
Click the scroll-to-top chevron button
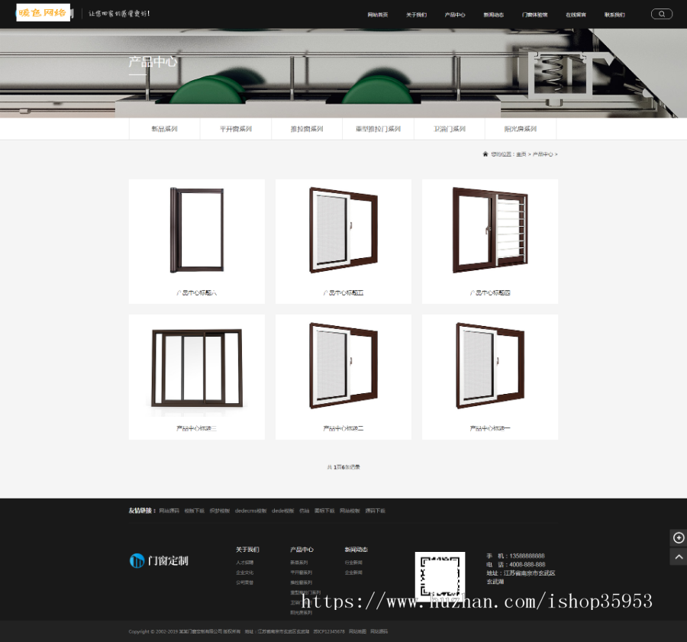pos(679,557)
